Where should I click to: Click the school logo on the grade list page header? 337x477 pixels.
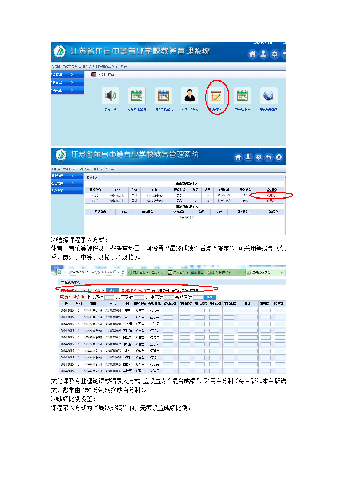(61, 155)
